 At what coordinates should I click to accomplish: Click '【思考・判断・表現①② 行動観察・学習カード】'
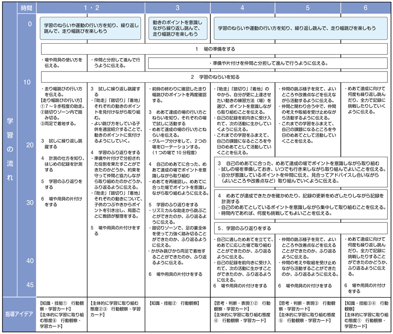coord(242,306)
